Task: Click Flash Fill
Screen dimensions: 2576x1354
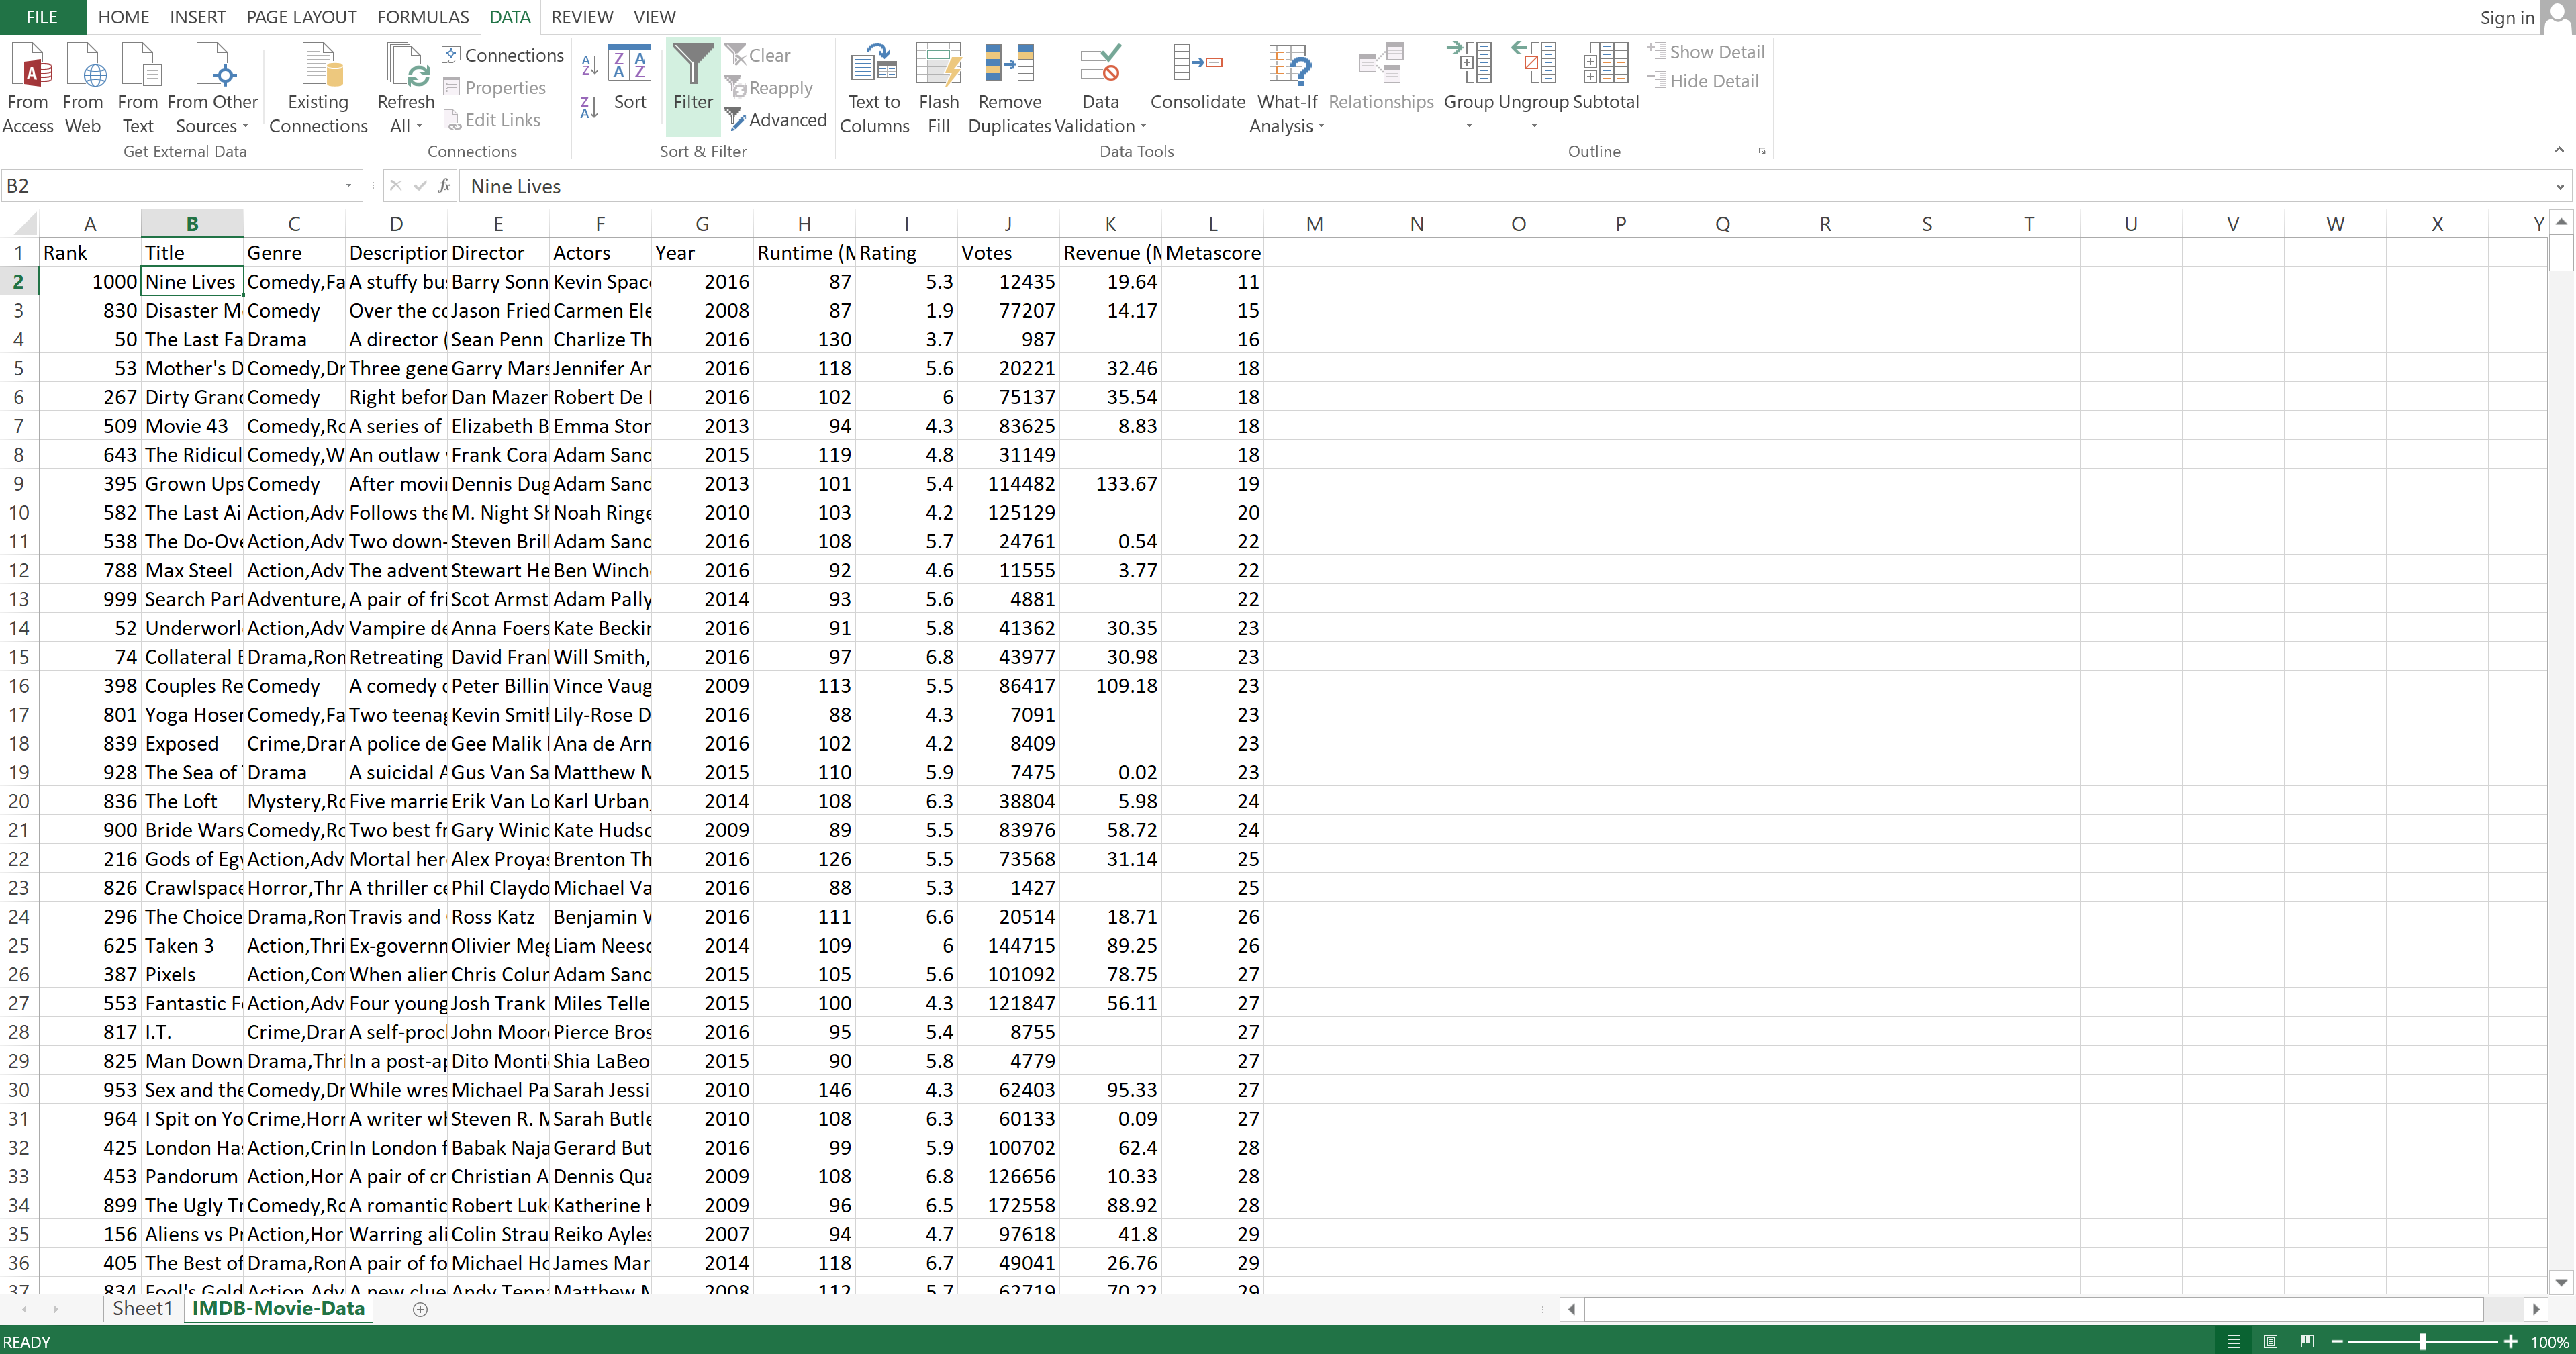Action: (x=938, y=88)
